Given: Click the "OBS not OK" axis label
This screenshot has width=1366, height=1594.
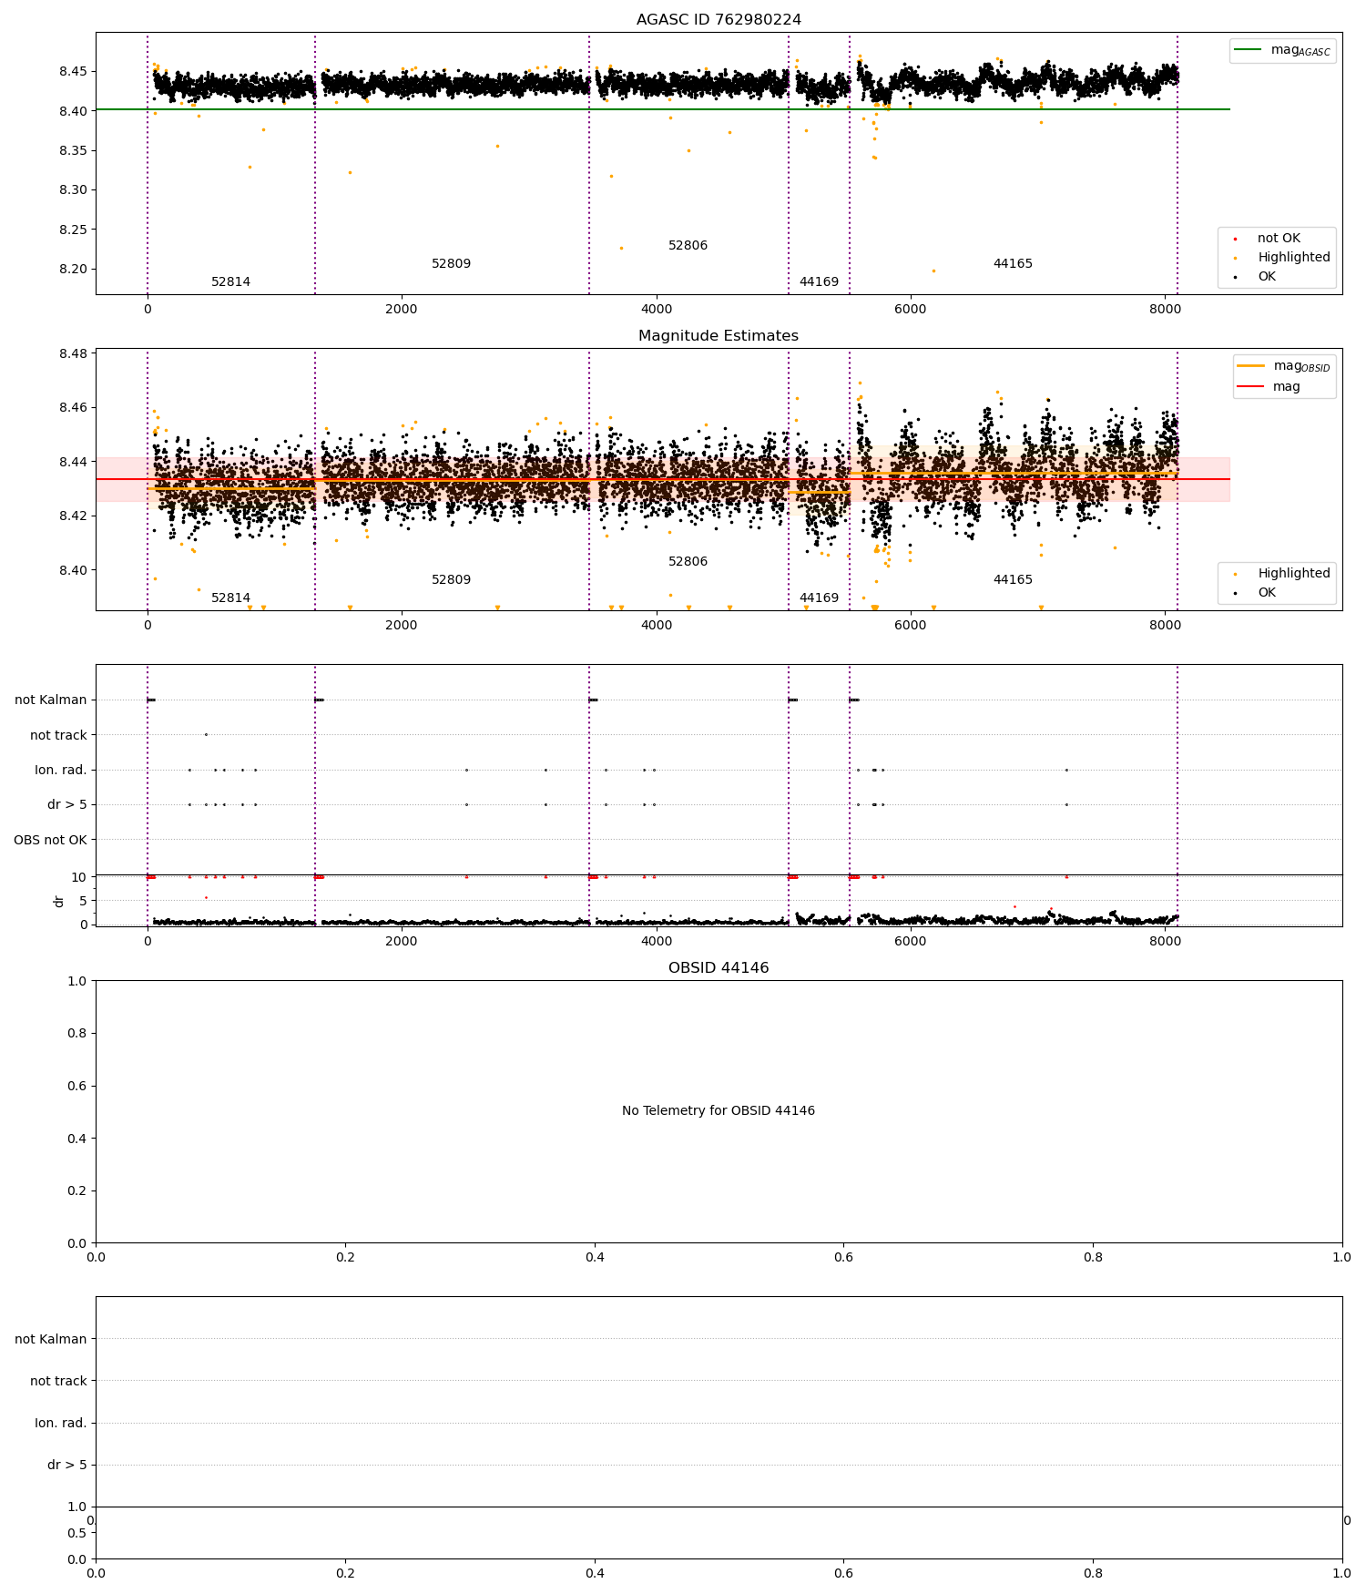Looking at the screenshot, I should (51, 840).
